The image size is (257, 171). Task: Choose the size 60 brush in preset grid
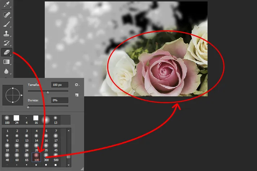pos(17,157)
